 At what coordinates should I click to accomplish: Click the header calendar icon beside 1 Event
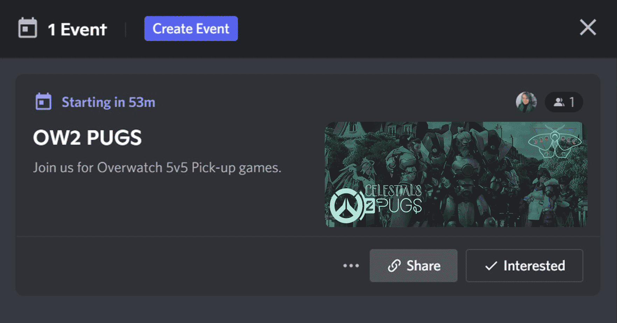click(28, 28)
